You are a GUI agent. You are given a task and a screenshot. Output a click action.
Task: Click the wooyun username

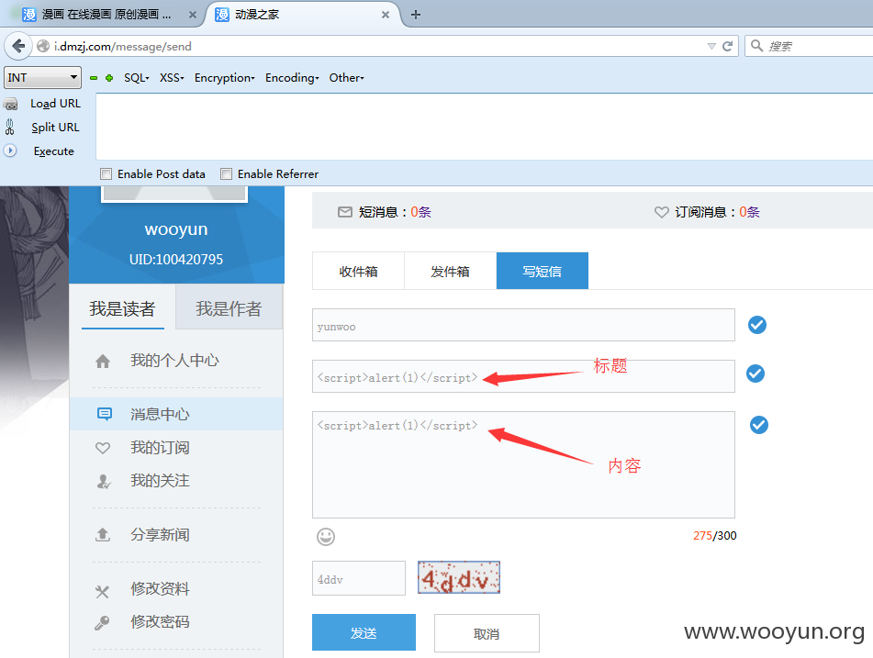pos(176,229)
